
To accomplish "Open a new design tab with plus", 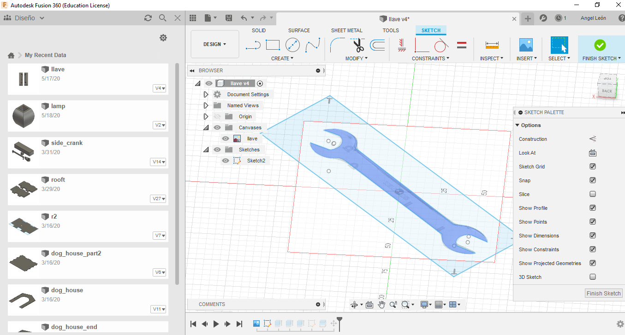I will [528, 18].
